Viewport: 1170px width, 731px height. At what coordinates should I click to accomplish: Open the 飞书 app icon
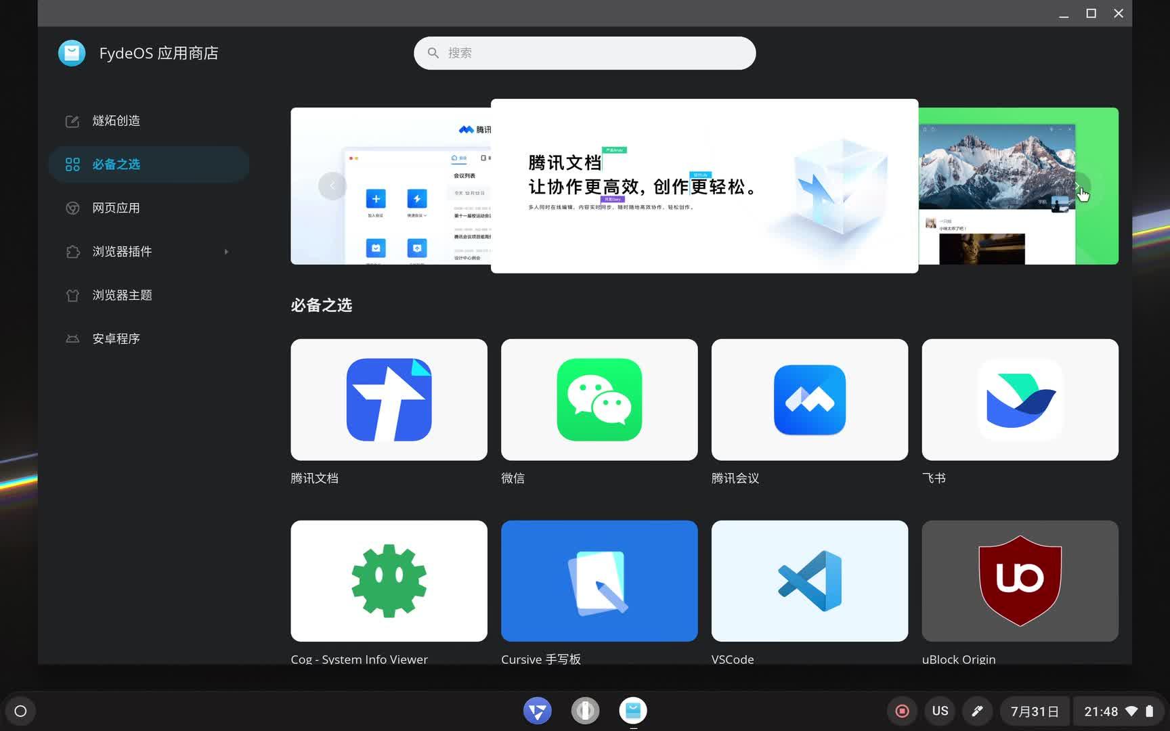click(x=1020, y=399)
